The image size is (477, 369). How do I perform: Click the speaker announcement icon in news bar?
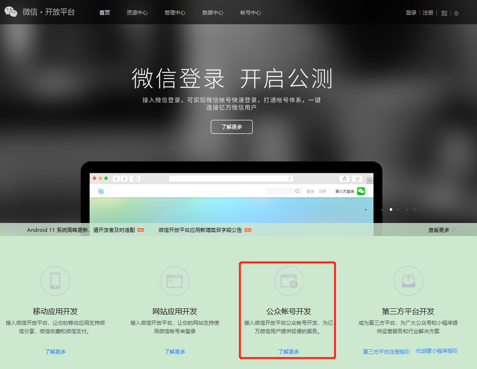coord(14,230)
